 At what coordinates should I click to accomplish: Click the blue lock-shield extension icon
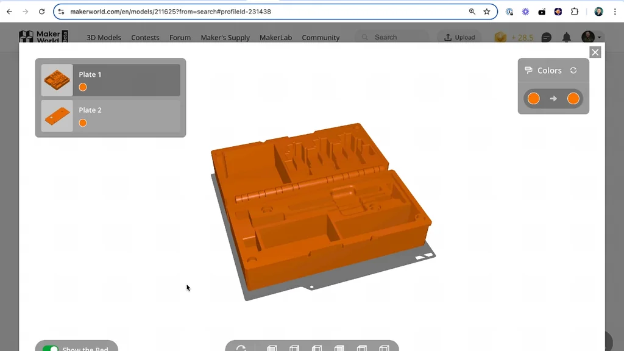click(x=509, y=12)
